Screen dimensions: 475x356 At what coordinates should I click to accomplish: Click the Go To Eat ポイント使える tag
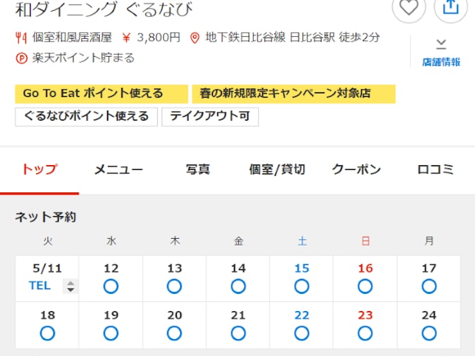coord(101,94)
